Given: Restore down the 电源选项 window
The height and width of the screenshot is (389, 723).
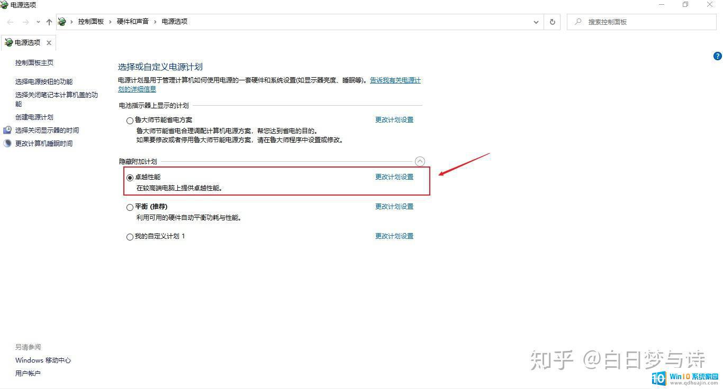Looking at the screenshot, I should coord(685,5).
